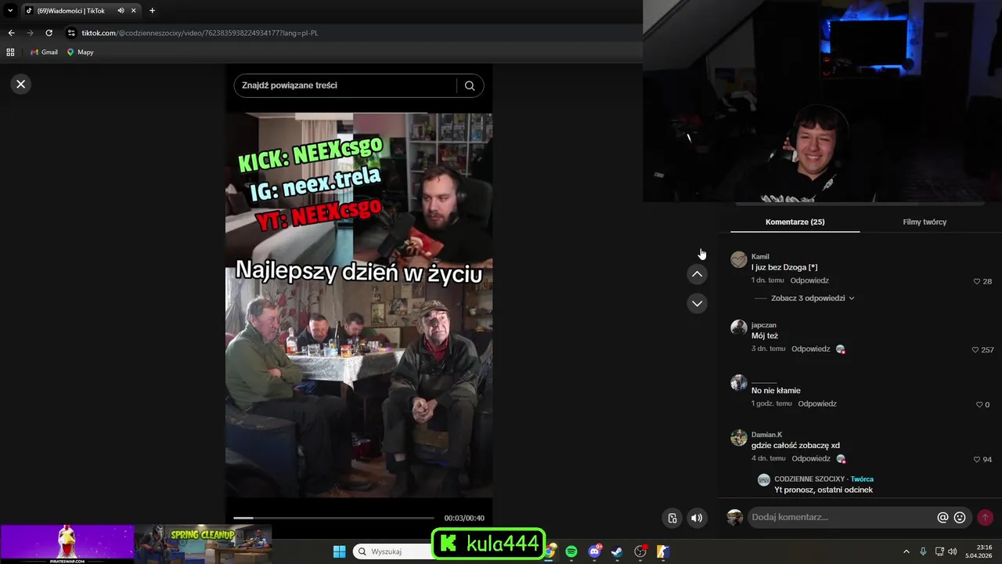Expand 'Zobacz 3 odpowiedzi' under Kamil's comment

pos(813,298)
